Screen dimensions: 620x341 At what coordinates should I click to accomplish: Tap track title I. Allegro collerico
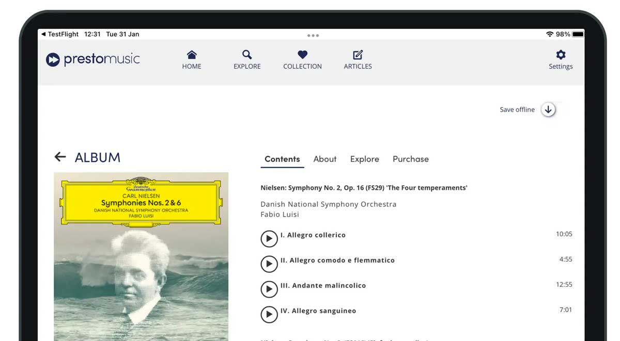tap(313, 235)
